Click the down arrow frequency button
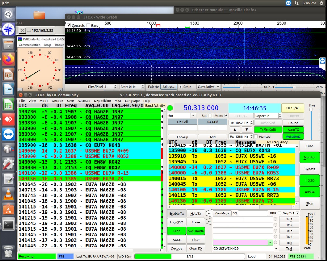Image resolution: width=327 pixels, height=261 pixels. coord(246,130)
